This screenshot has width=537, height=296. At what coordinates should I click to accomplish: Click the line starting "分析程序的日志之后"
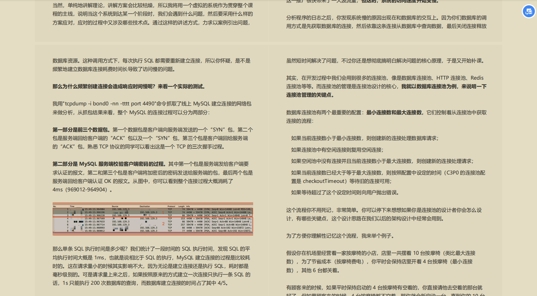[387, 18]
